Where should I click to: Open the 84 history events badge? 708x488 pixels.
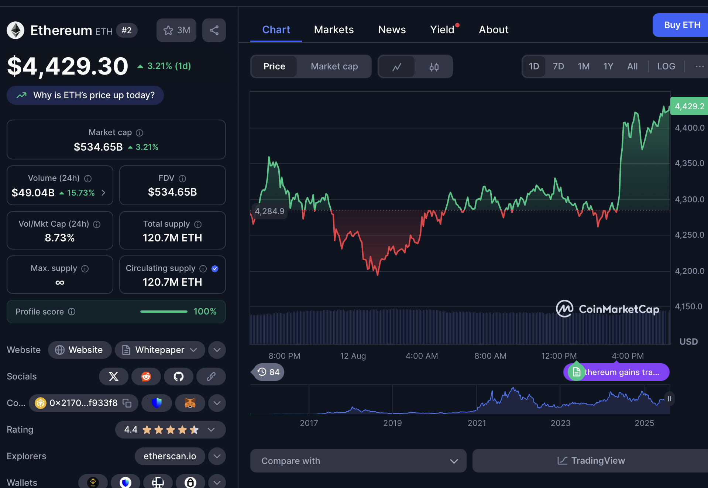tap(268, 372)
